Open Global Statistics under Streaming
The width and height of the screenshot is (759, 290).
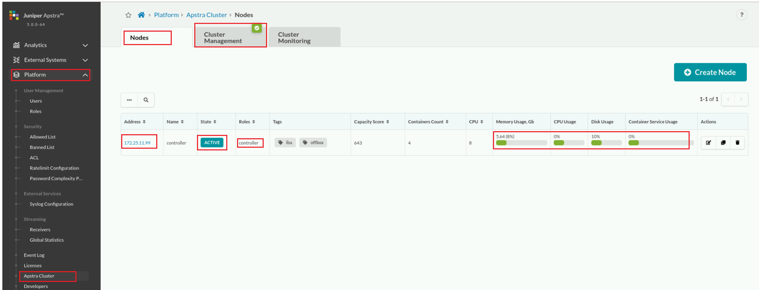pyautogui.click(x=47, y=240)
